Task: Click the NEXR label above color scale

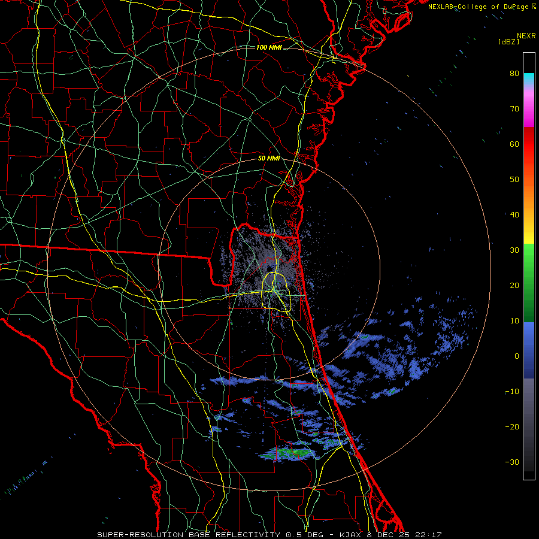Action: [526, 36]
